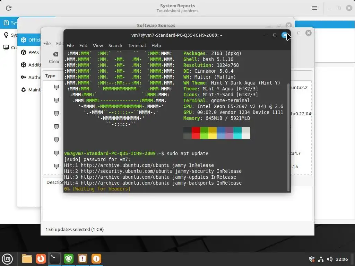Click 'Waiting for headers' progress line
This screenshot has width=355, height=266.
click(x=97, y=189)
